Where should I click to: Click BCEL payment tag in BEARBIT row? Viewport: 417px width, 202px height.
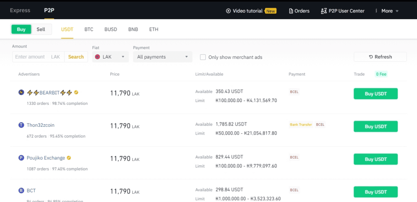pyautogui.click(x=294, y=92)
